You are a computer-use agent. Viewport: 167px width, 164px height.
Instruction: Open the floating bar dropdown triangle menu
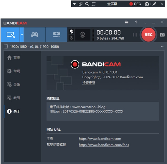[74, 4]
